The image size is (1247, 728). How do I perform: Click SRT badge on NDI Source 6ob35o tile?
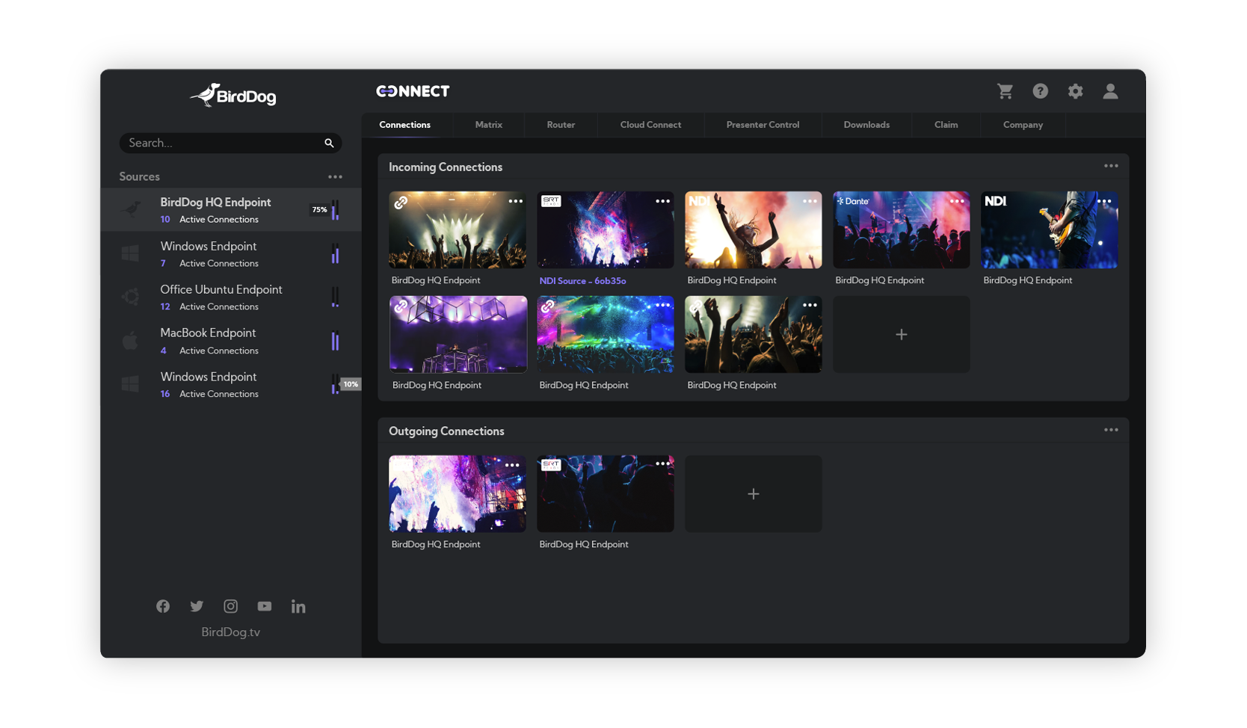coord(551,201)
